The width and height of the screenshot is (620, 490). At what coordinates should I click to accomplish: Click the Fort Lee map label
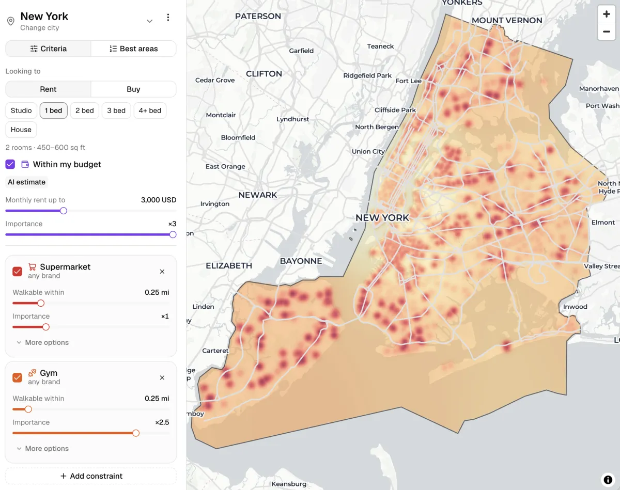[408, 81]
